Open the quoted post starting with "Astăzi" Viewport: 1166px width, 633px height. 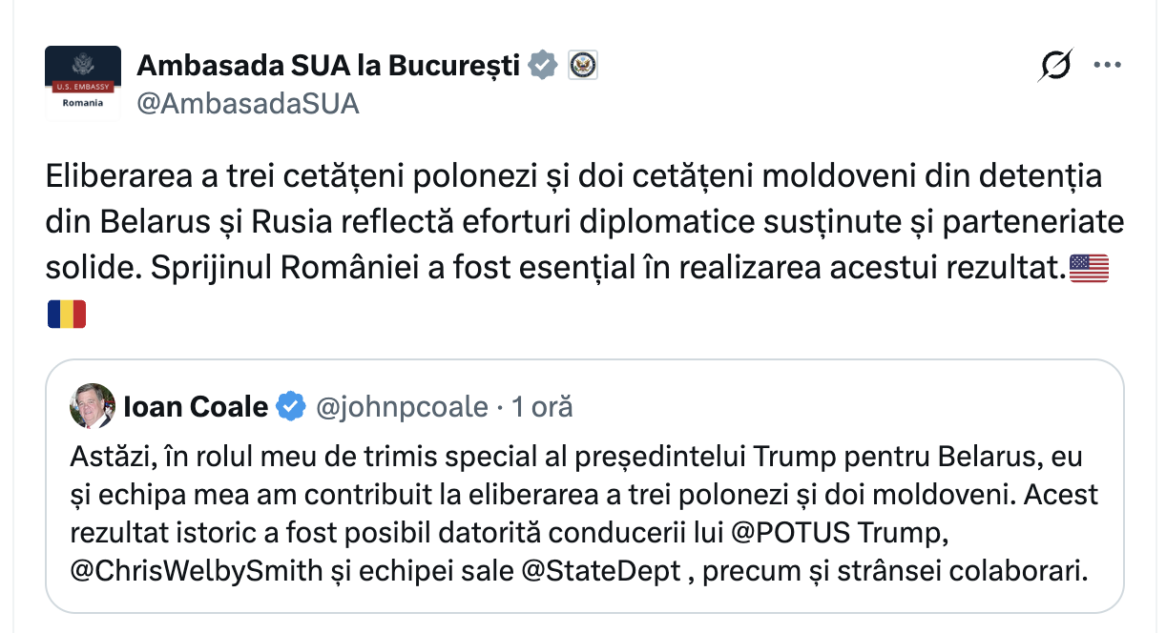click(583, 496)
